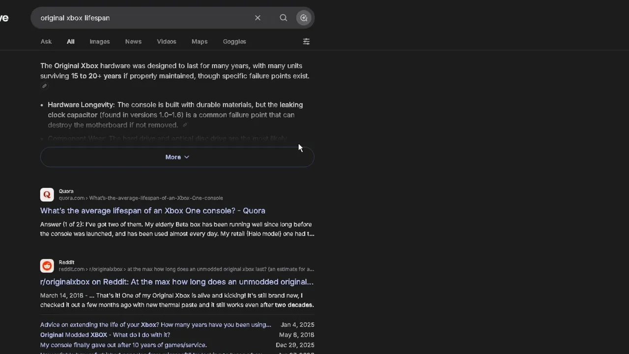Click the summary sentence 'The Original Xbox hardware'
The image size is (629, 354).
[x=175, y=71]
